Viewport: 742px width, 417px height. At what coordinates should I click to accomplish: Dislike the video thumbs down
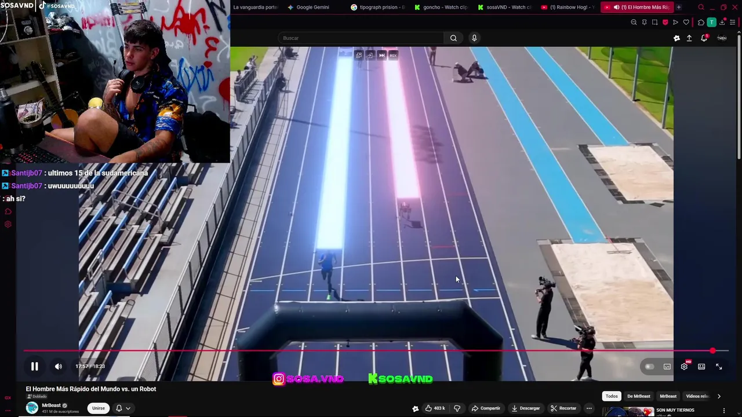[457, 408]
